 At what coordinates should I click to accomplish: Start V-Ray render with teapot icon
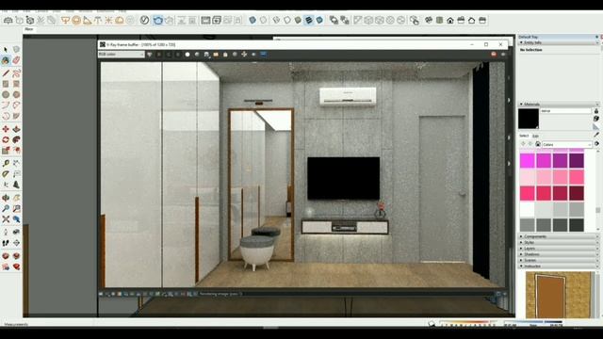157,20
